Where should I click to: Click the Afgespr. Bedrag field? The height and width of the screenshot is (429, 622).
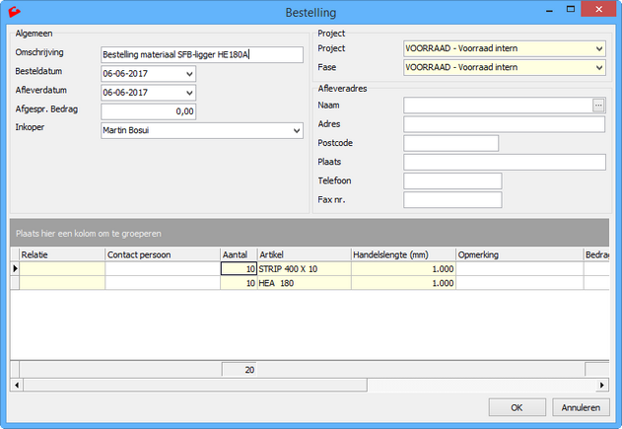pyautogui.click(x=149, y=111)
